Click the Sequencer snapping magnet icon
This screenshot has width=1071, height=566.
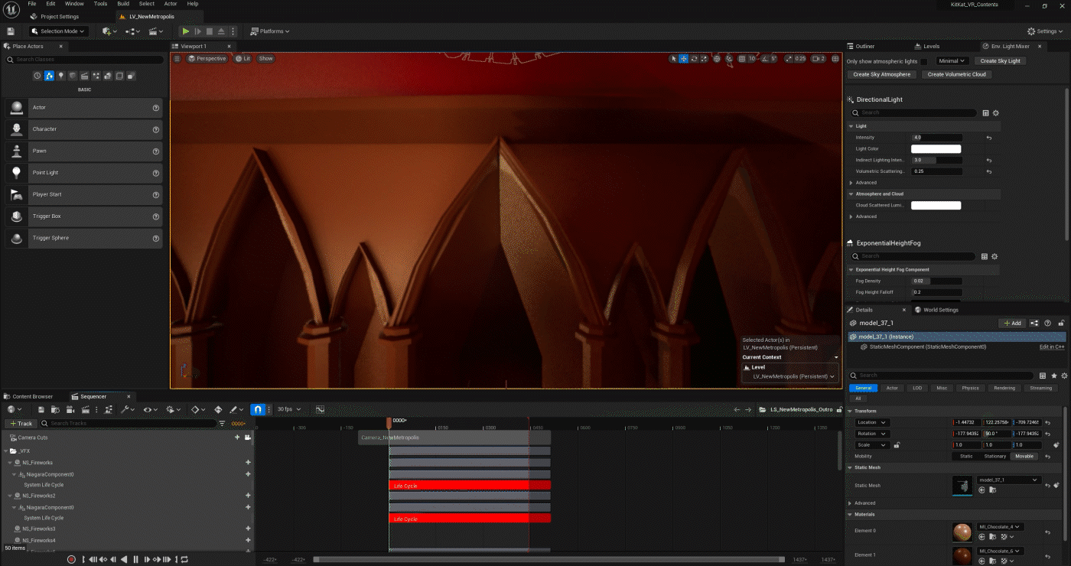click(258, 409)
